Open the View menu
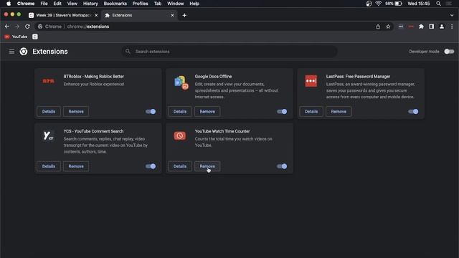Viewport: 459px width, 258px height. (72, 4)
